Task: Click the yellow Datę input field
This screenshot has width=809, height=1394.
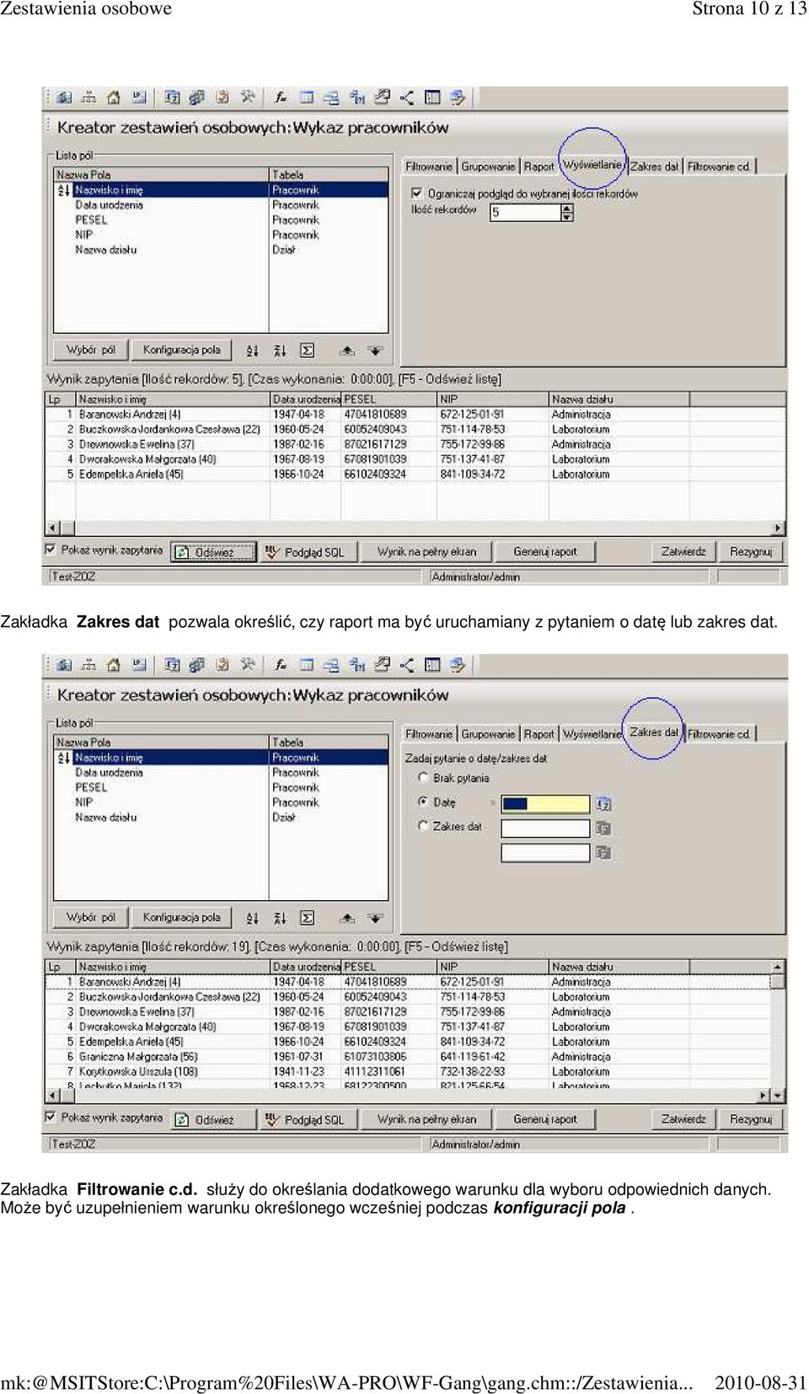Action: tap(545, 804)
